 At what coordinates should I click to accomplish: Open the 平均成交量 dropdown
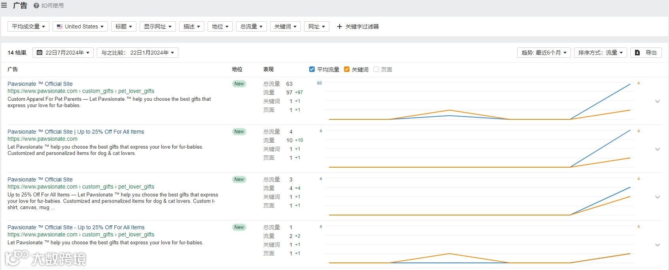click(28, 26)
